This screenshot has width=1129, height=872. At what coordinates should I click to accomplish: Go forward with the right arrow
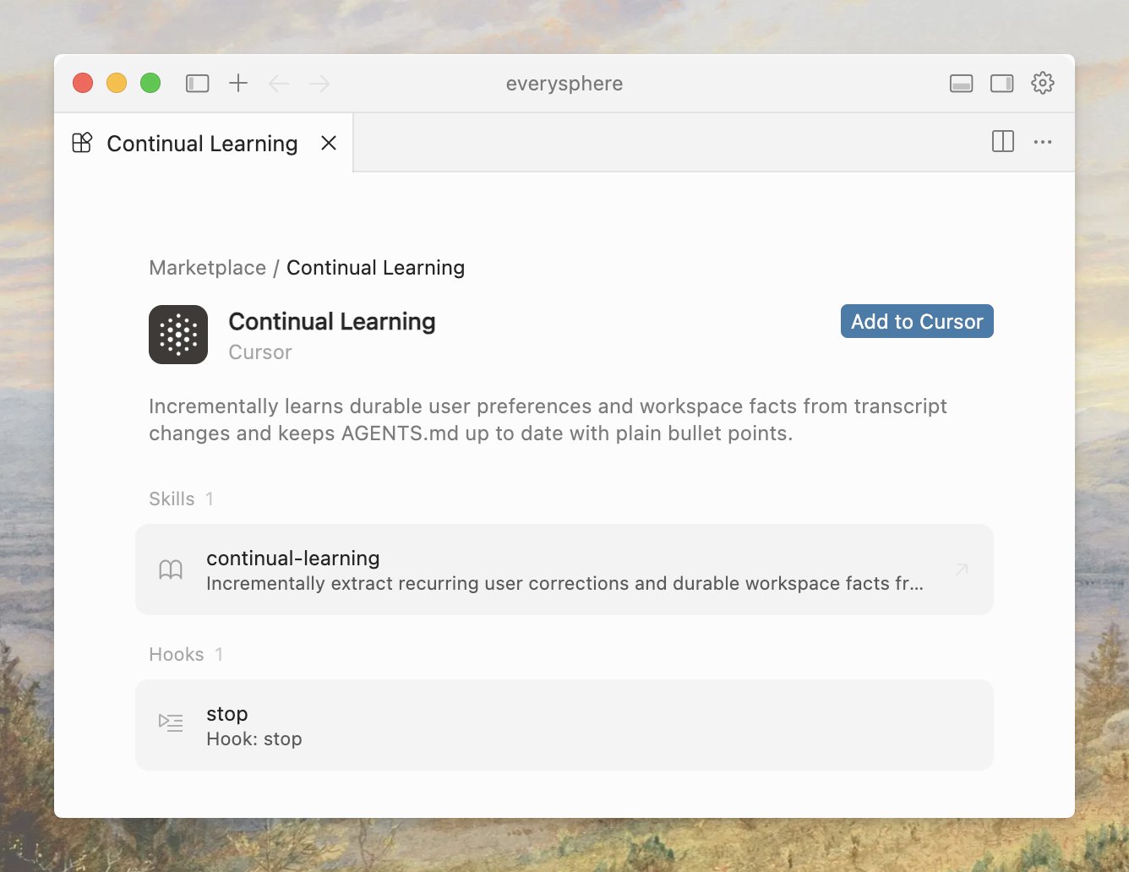319,83
